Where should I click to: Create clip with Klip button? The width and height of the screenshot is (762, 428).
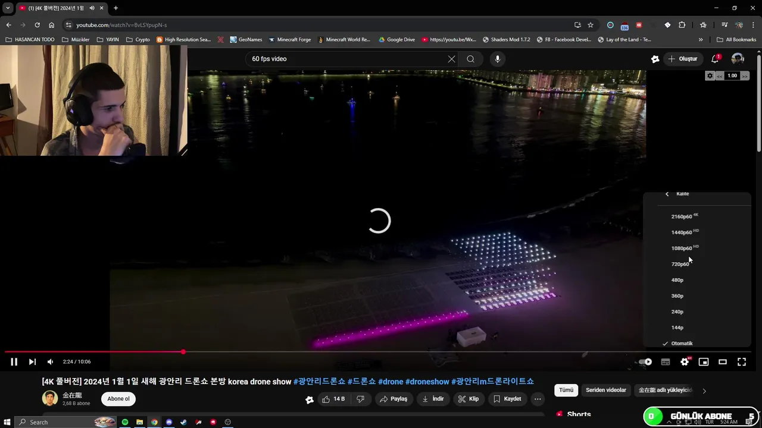pos(469,399)
